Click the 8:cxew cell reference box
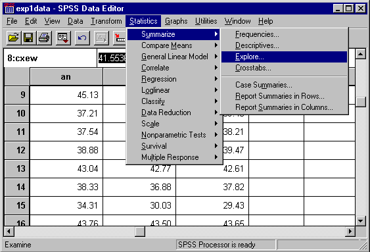 pyautogui.click(x=50, y=58)
